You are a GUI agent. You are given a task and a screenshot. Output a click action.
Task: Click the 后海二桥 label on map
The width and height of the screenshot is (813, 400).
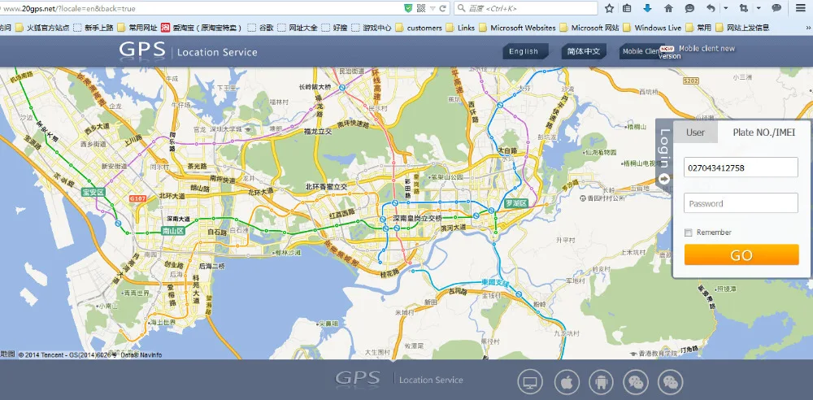(211, 266)
